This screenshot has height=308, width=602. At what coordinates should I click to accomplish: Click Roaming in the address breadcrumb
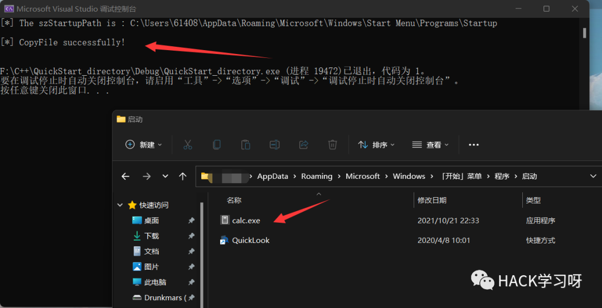pos(317,177)
